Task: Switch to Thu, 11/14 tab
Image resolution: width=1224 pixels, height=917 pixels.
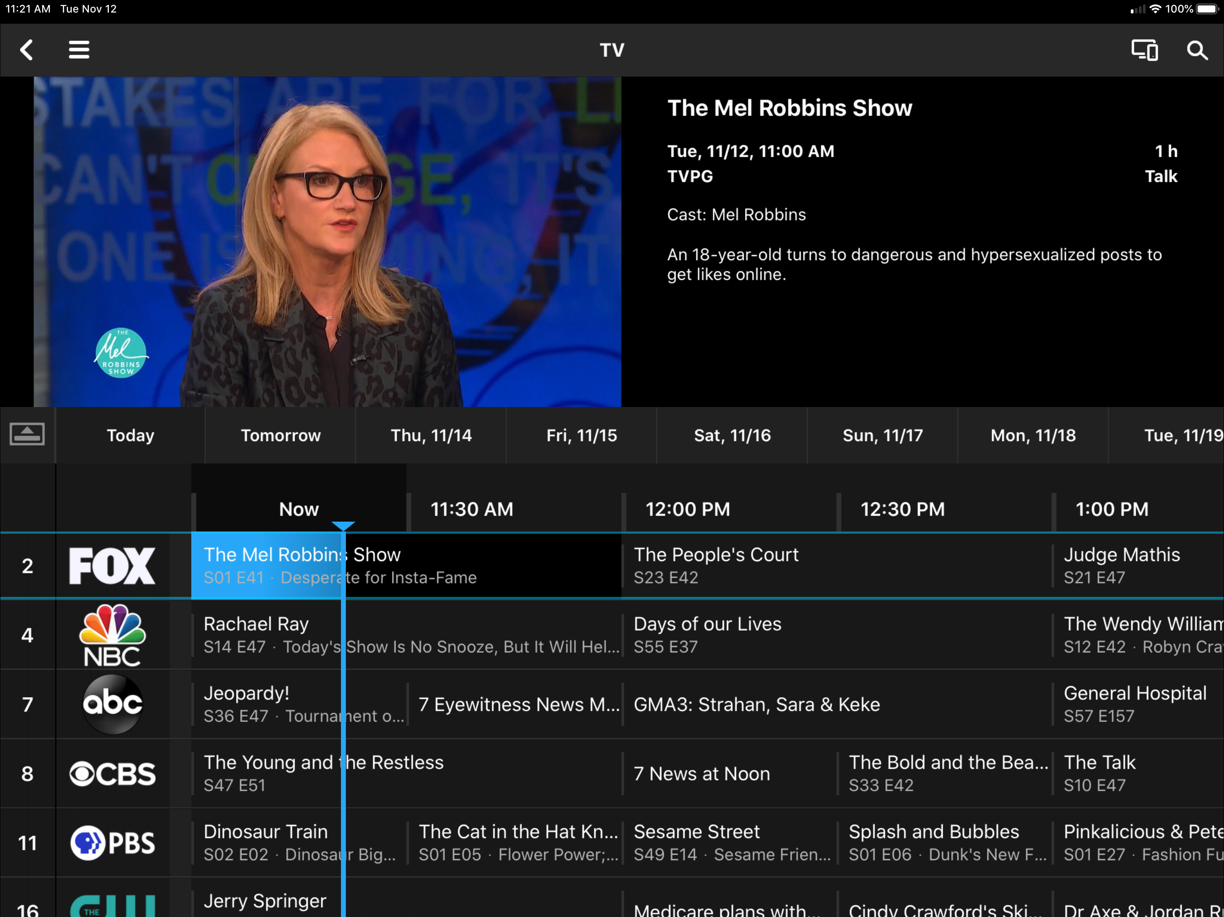Action: 431,435
